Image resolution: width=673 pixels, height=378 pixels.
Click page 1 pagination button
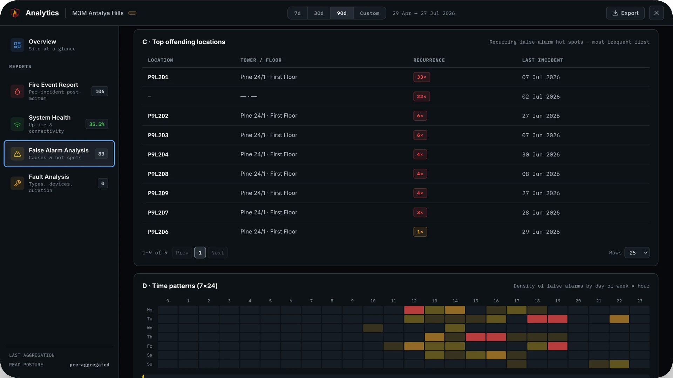pyautogui.click(x=200, y=253)
